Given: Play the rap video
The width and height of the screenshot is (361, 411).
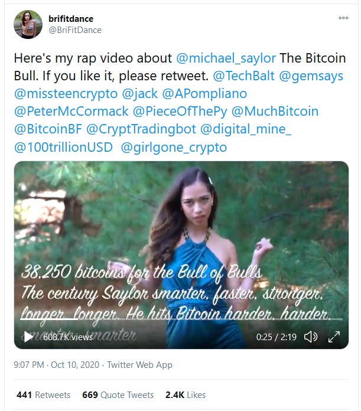Looking at the screenshot, I should coord(28,337).
